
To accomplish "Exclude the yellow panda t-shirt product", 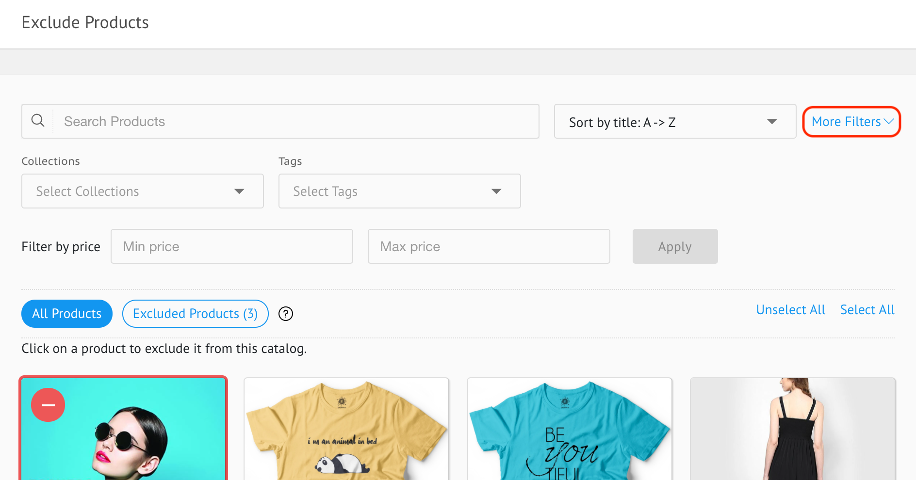I will click(x=346, y=429).
